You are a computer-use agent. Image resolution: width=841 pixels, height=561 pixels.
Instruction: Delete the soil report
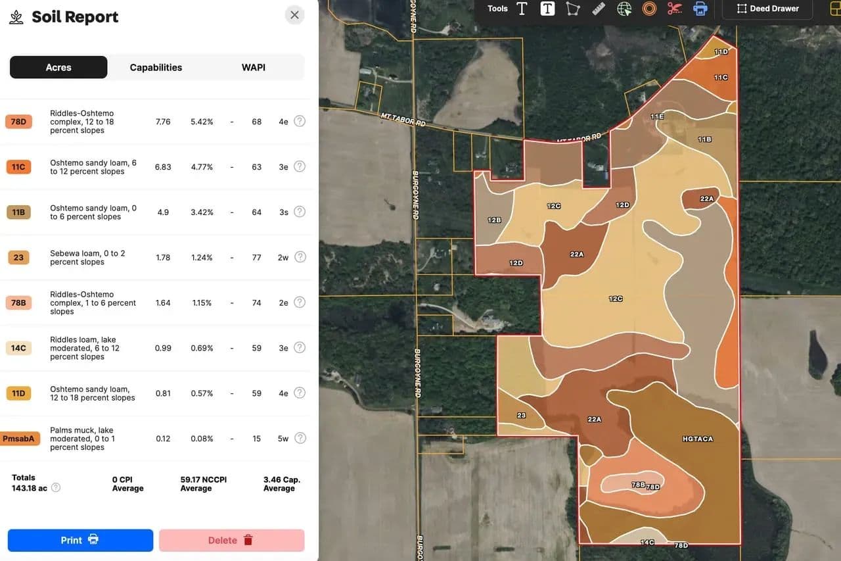[x=231, y=540]
